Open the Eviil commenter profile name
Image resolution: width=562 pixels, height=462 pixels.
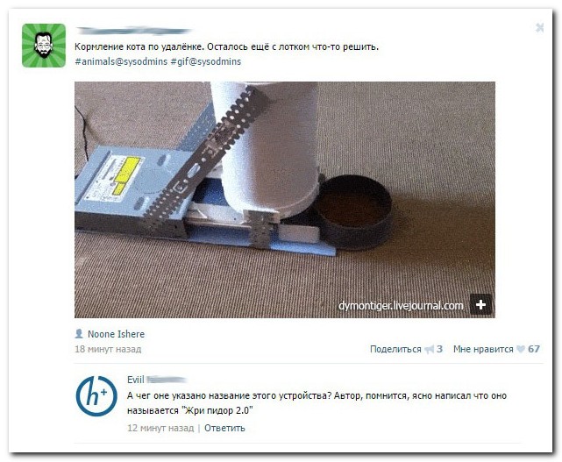coord(136,380)
